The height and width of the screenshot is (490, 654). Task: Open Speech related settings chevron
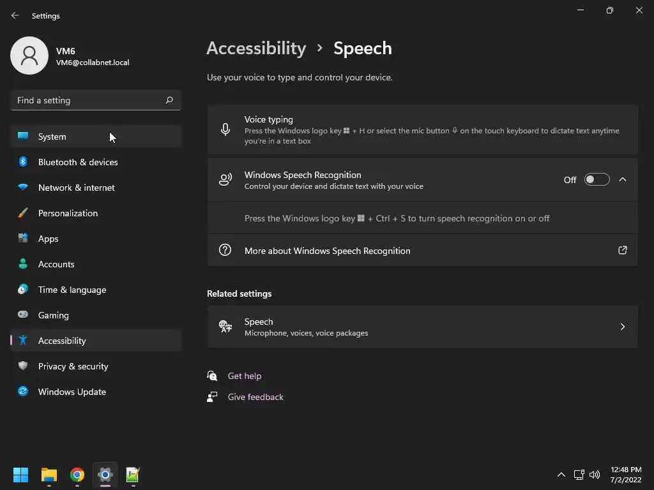click(x=622, y=327)
